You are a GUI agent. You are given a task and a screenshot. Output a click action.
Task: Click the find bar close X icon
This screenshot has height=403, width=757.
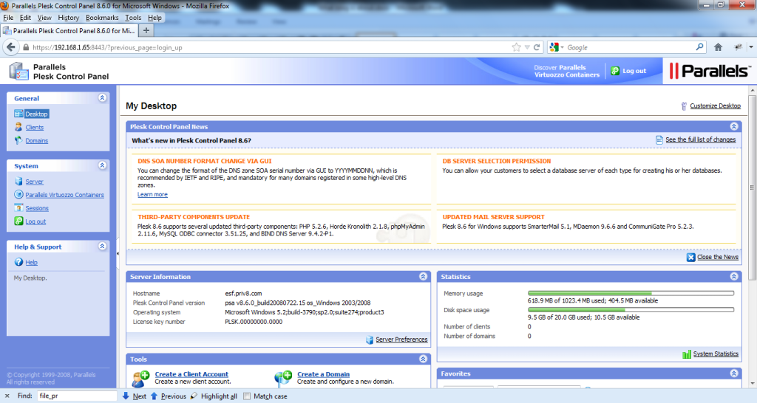pos(7,396)
